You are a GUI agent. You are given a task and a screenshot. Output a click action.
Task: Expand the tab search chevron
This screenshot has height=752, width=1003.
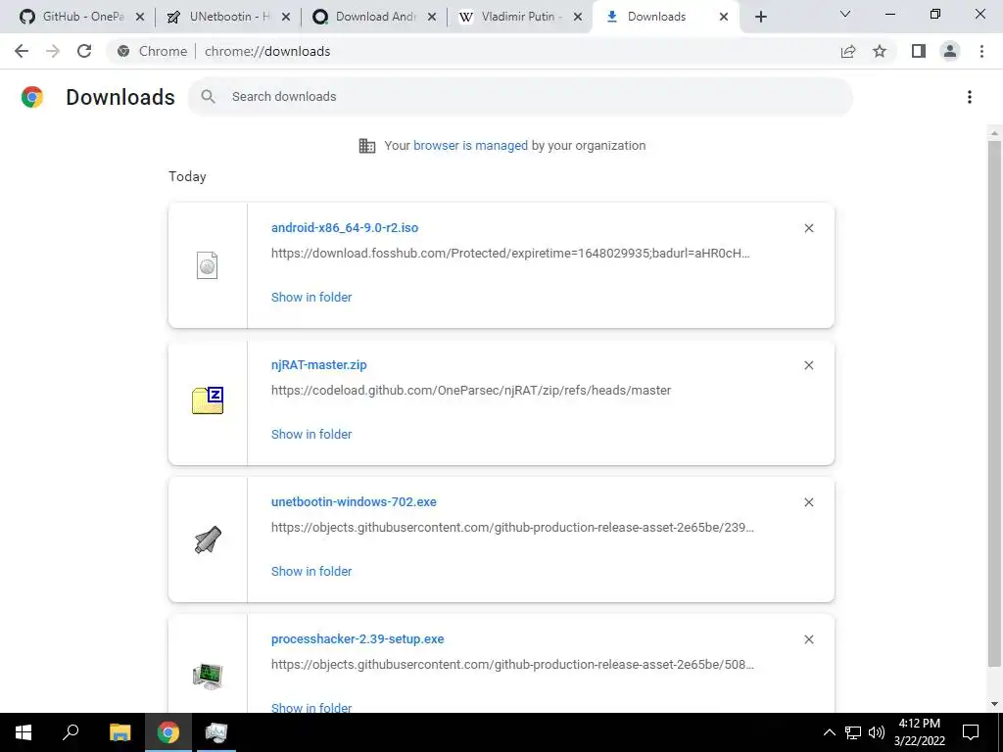[845, 14]
